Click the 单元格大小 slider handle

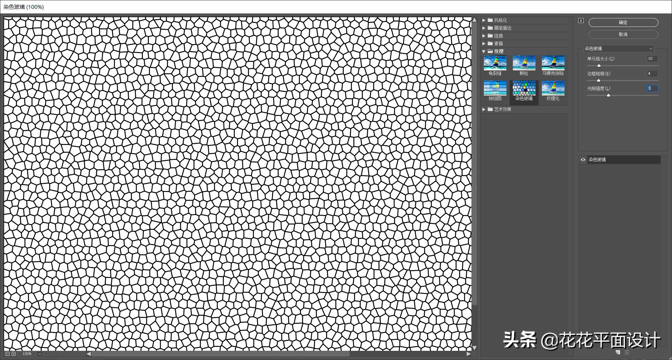click(599, 65)
